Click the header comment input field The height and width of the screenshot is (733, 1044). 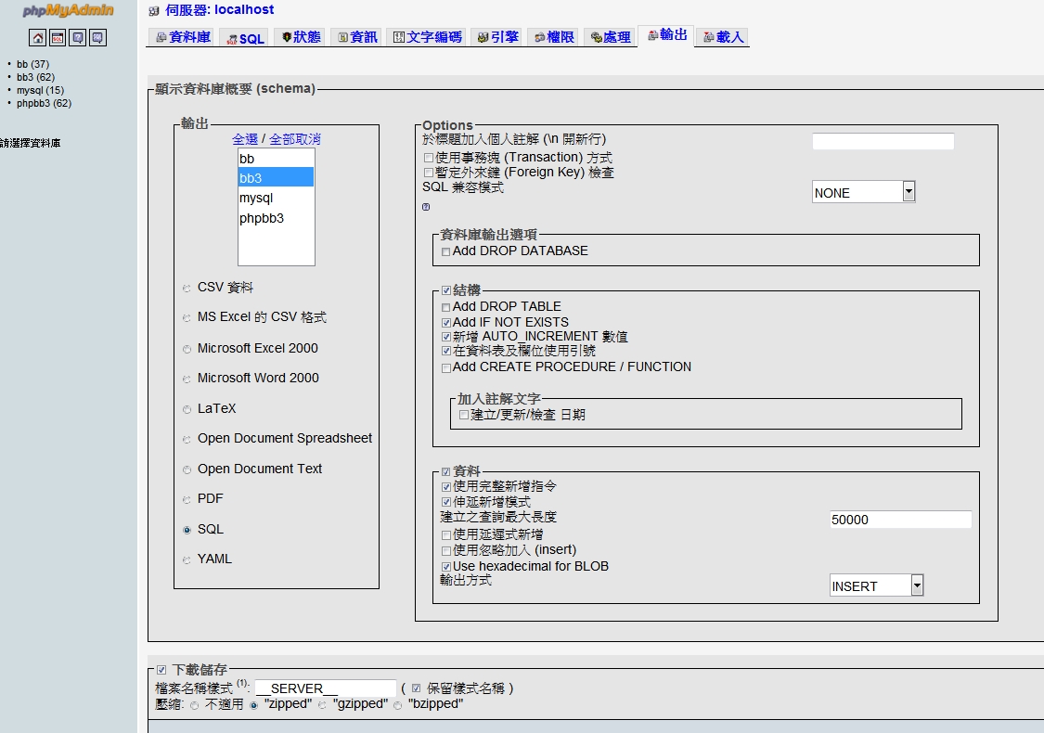pos(883,141)
